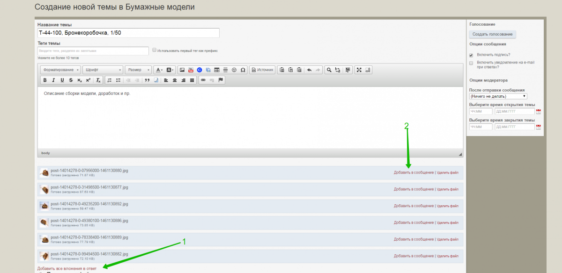
Task: Open the background color picker
Action: click(170, 70)
